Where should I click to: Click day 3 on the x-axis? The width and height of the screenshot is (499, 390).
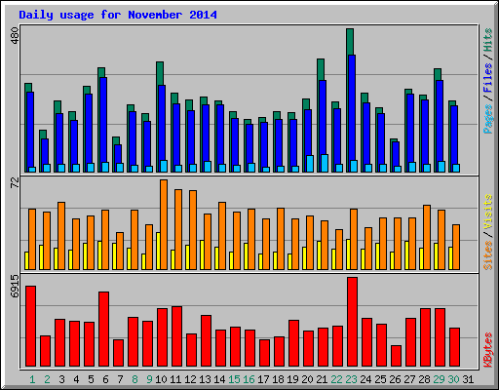[x=61, y=379]
